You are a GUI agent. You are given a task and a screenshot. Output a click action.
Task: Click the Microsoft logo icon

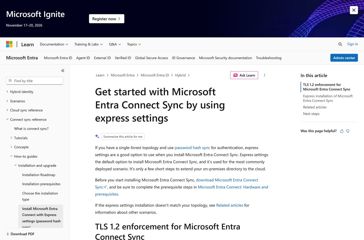(x=9, y=44)
